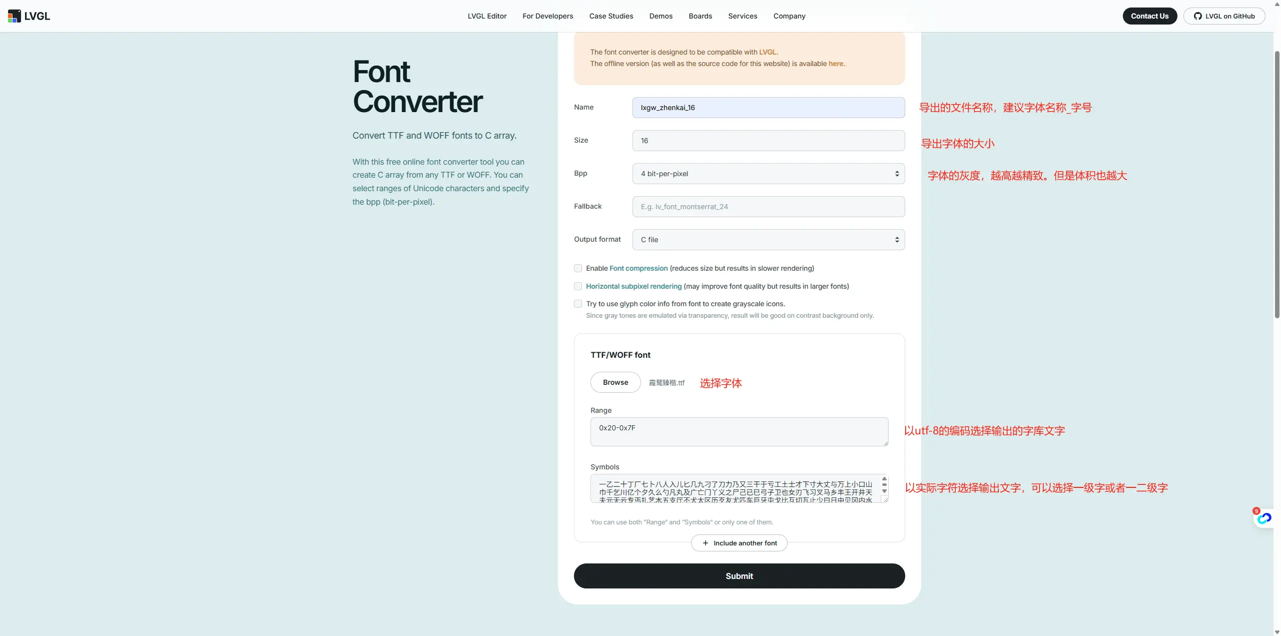Click the Symbols textarea up arrow

[x=884, y=479]
